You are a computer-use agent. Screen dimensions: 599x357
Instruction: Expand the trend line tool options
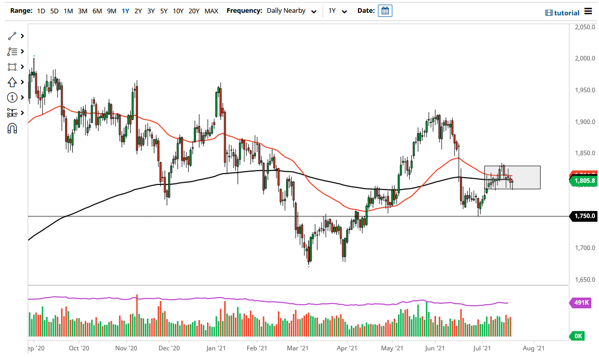23,36
